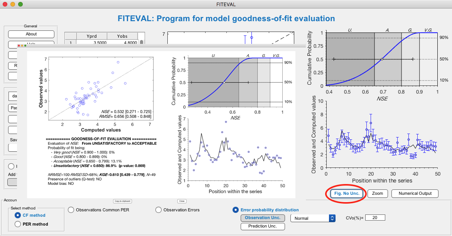
Task: Select Observations Common PER option
Action: pyautogui.click(x=71, y=210)
